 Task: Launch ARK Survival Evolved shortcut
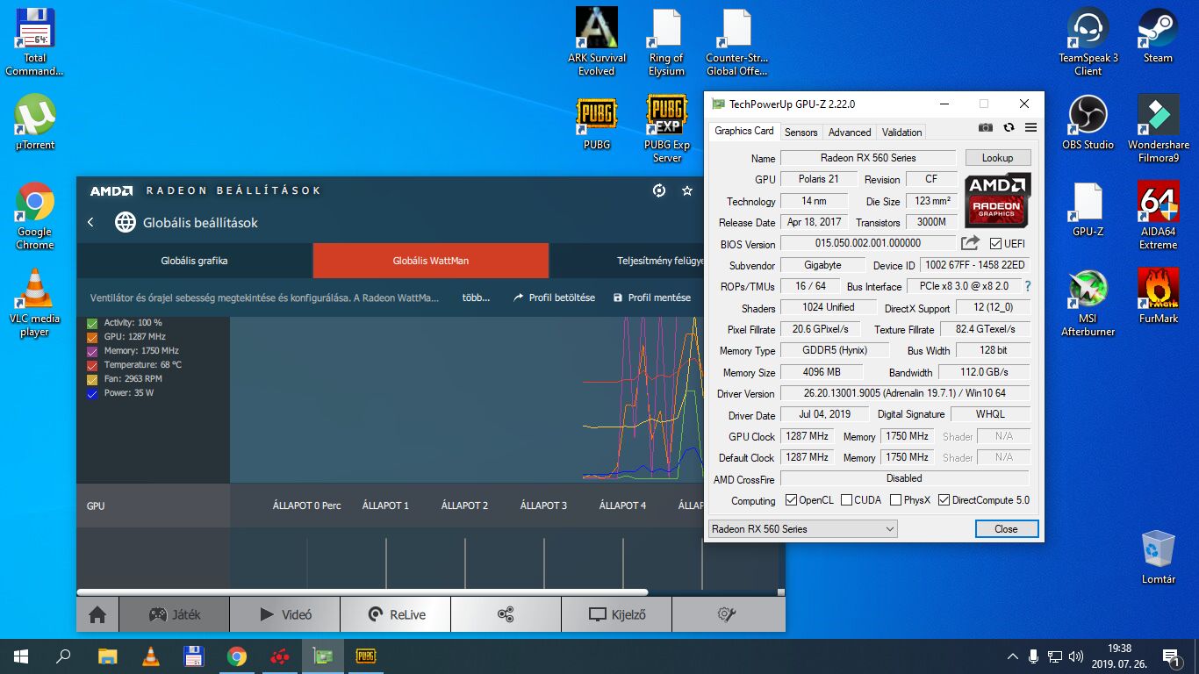[x=597, y=42]
